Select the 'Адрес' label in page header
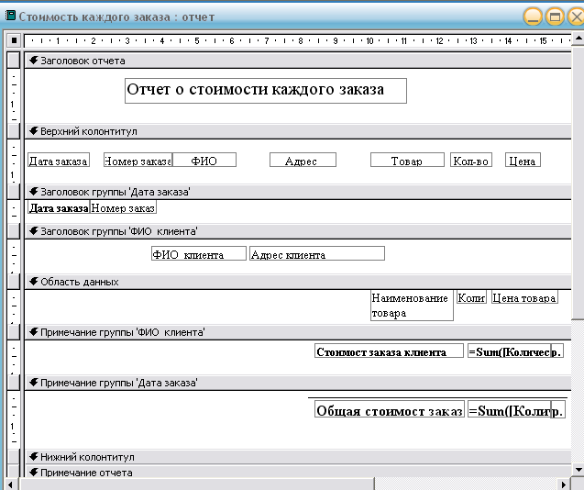 point(303,161)
